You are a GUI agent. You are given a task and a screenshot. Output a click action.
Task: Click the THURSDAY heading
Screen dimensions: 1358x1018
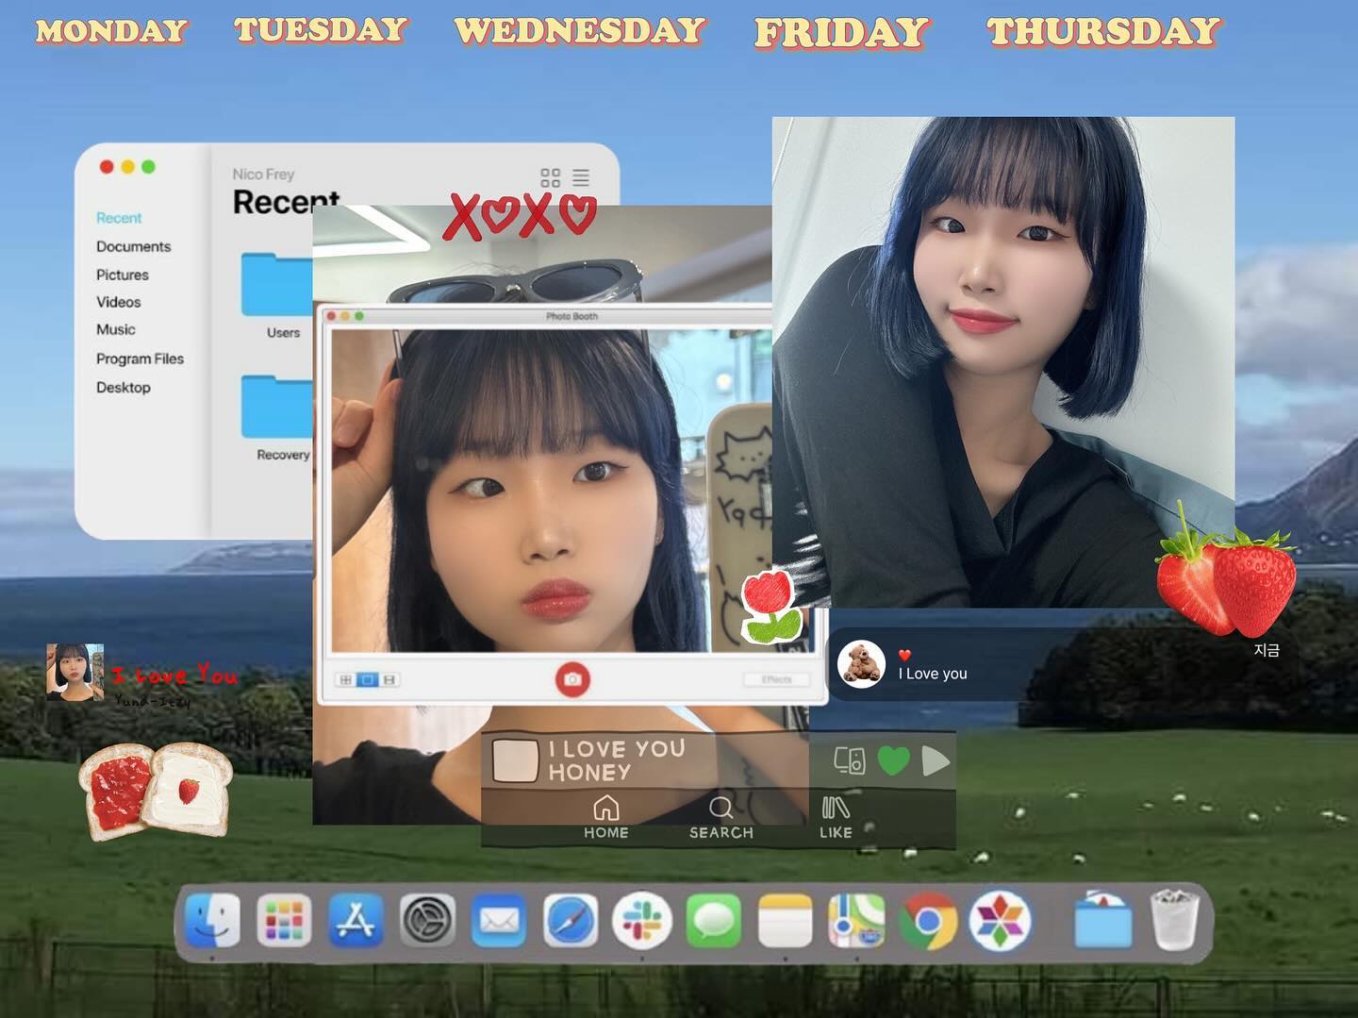(1103, 31)
